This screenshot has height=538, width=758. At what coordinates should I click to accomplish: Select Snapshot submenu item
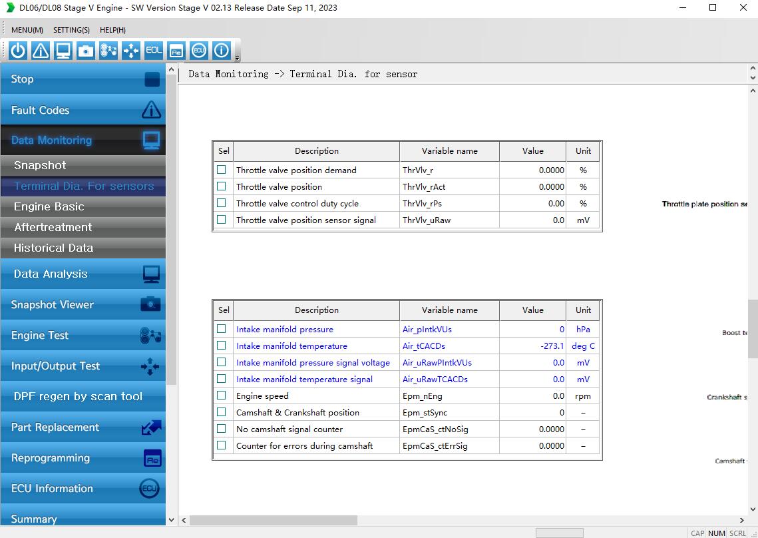[x=83, y=166]
